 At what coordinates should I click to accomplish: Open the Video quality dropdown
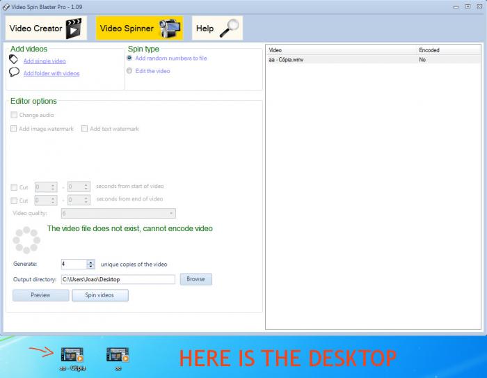coord(118,213)
